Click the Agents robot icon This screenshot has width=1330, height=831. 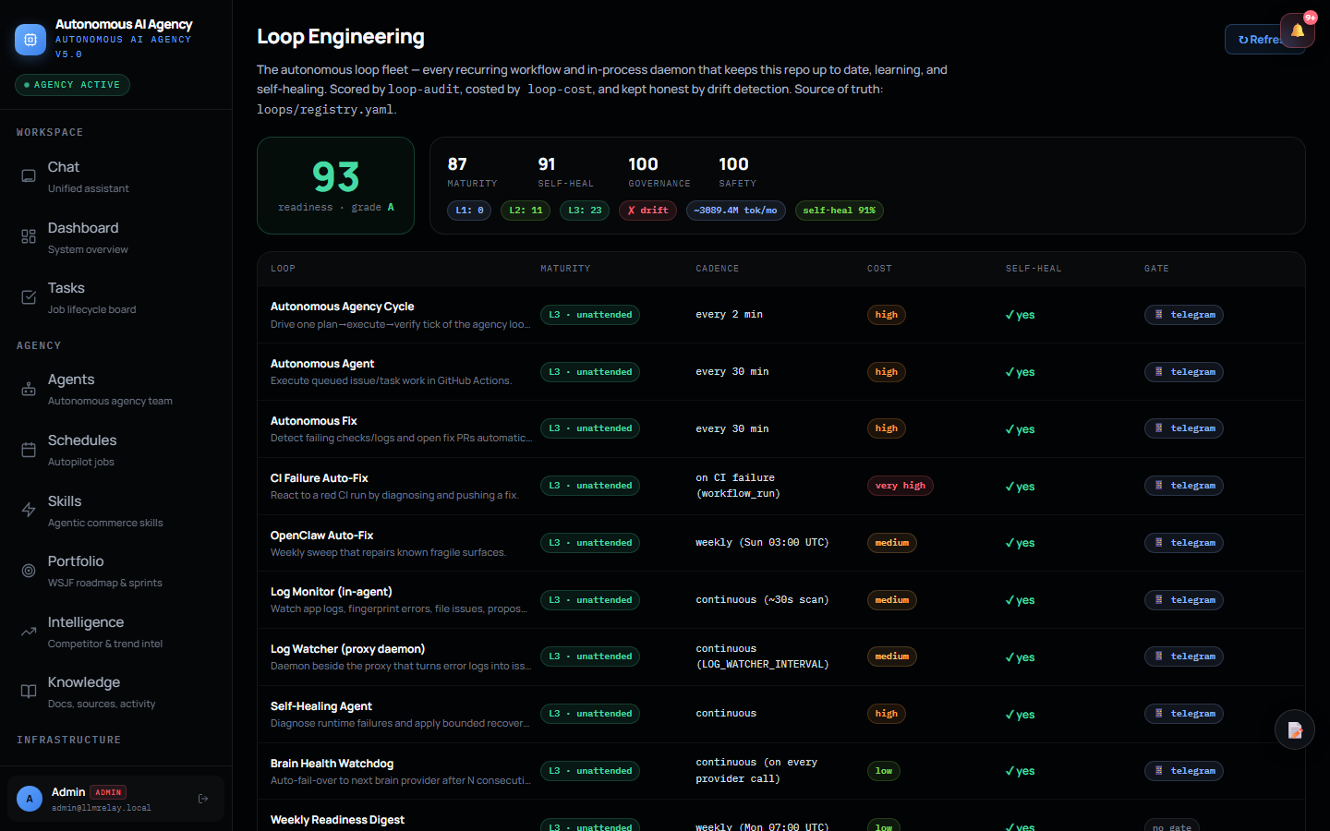29,389
